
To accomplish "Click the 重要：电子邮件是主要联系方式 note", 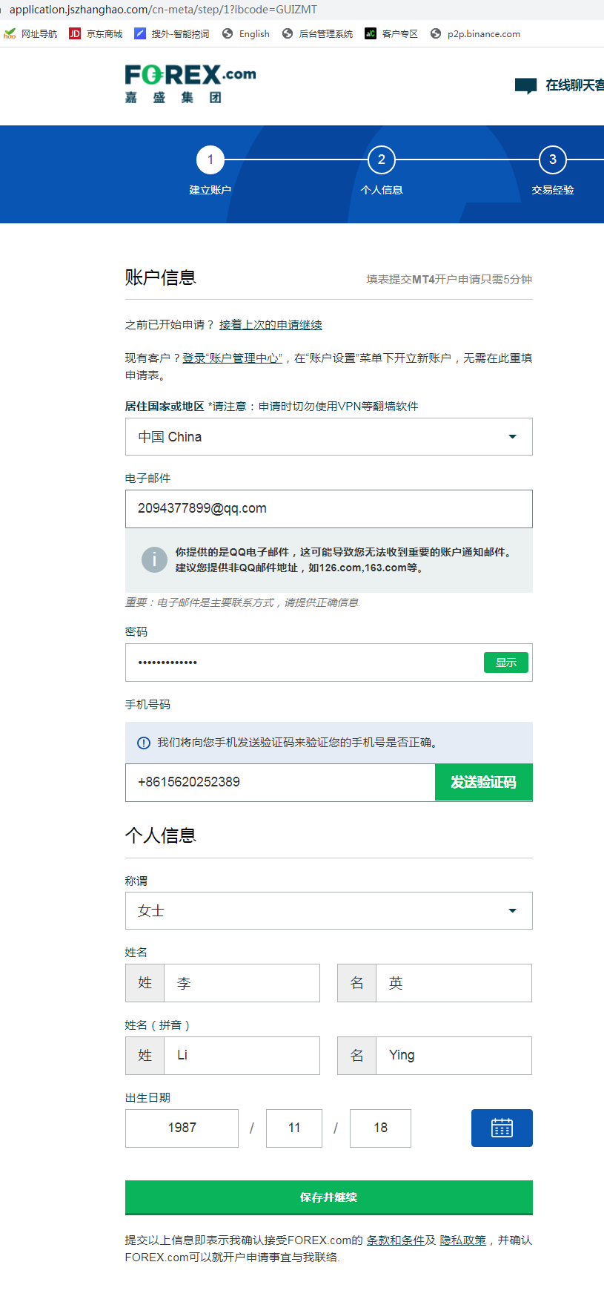I will pyautogui.click(x=242, y=602).
